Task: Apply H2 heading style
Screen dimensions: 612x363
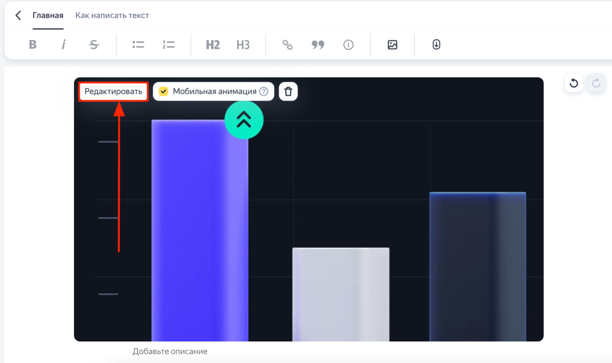Action: coord(212,45)
